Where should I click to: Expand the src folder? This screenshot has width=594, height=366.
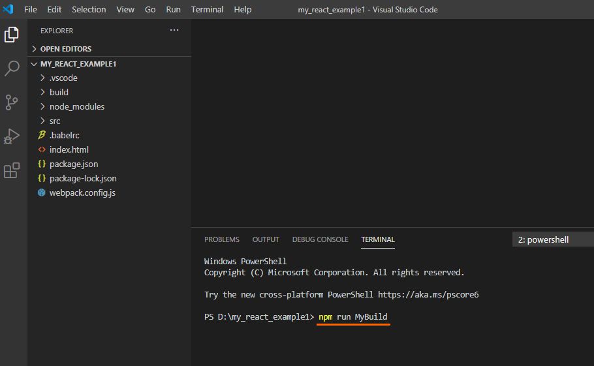55,121
